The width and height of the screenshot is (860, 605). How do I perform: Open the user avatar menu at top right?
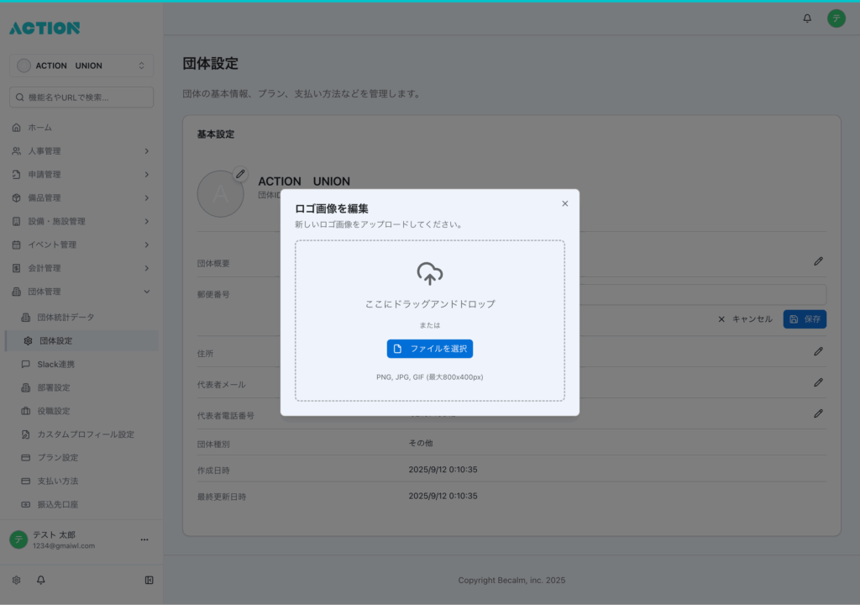(836, 18)
